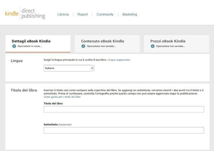Focus the Titolo del libro text field
The height and width of the screenshot is (151, 214).
coord(123,109)
